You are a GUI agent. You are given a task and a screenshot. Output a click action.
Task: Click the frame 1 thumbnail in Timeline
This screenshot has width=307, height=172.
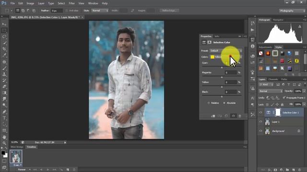(16, 157)
